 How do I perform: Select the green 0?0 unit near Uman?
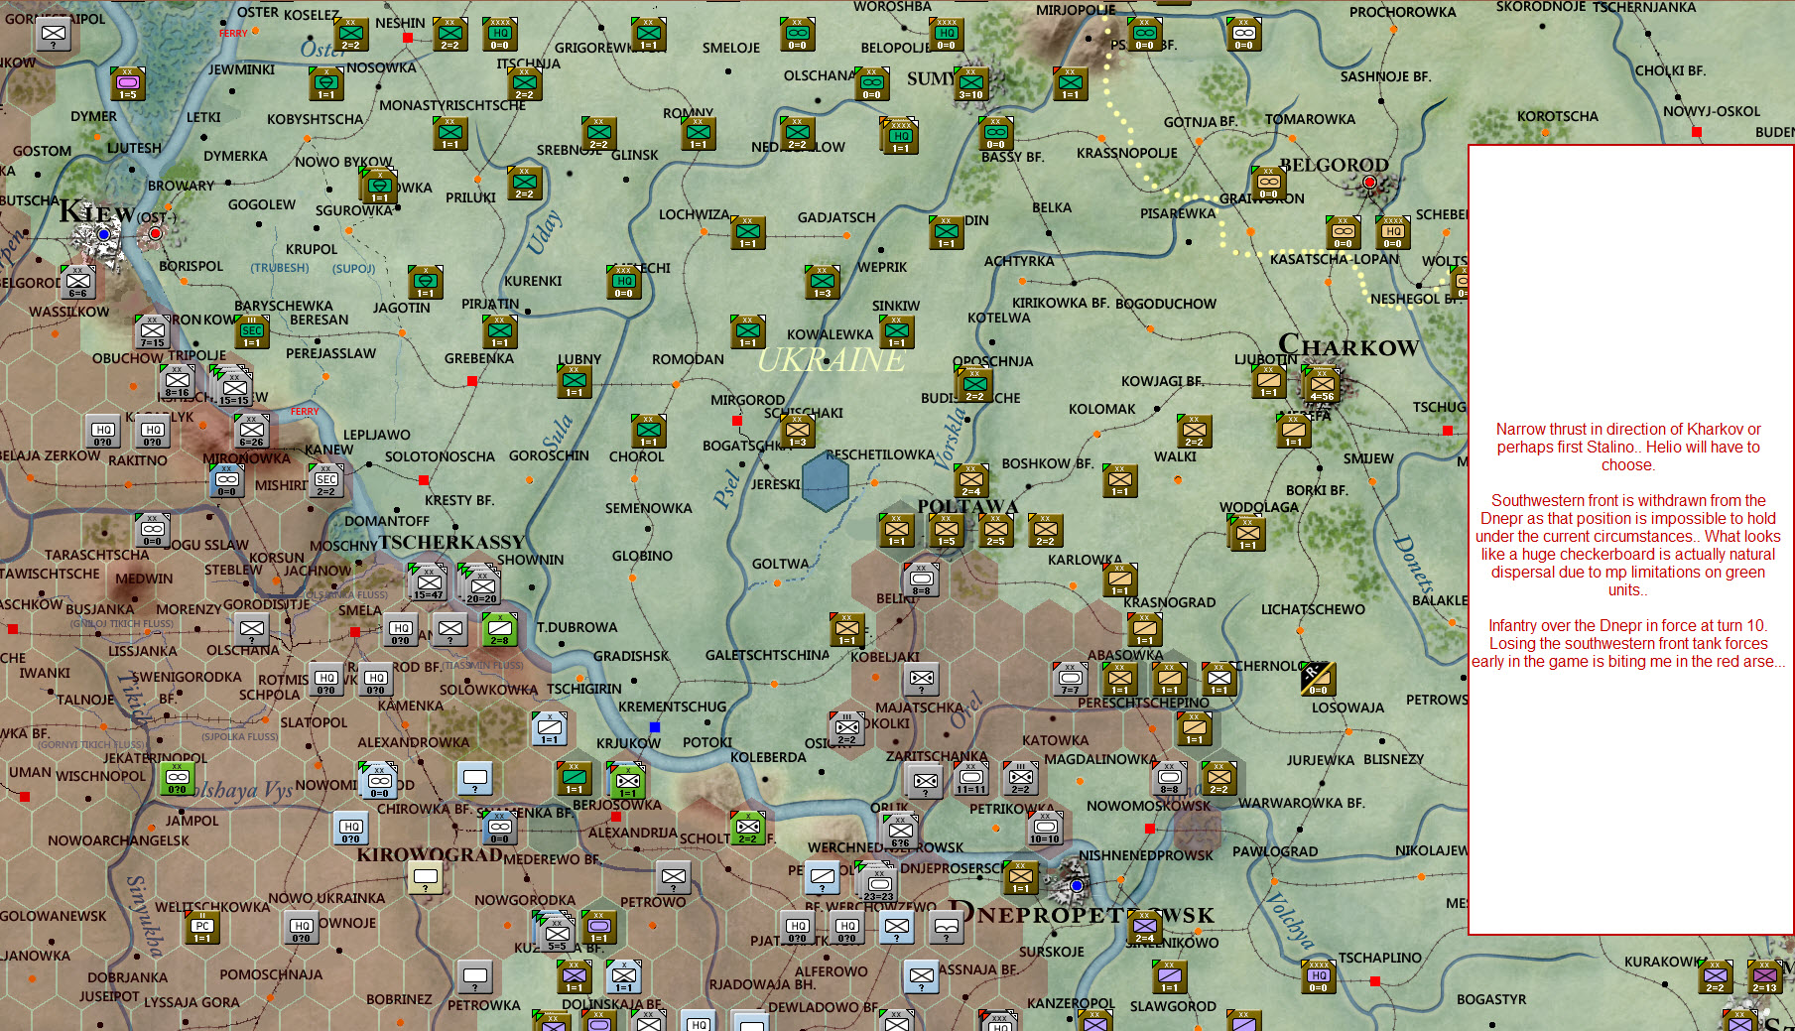pyautogui.click(x=178, y=778)
